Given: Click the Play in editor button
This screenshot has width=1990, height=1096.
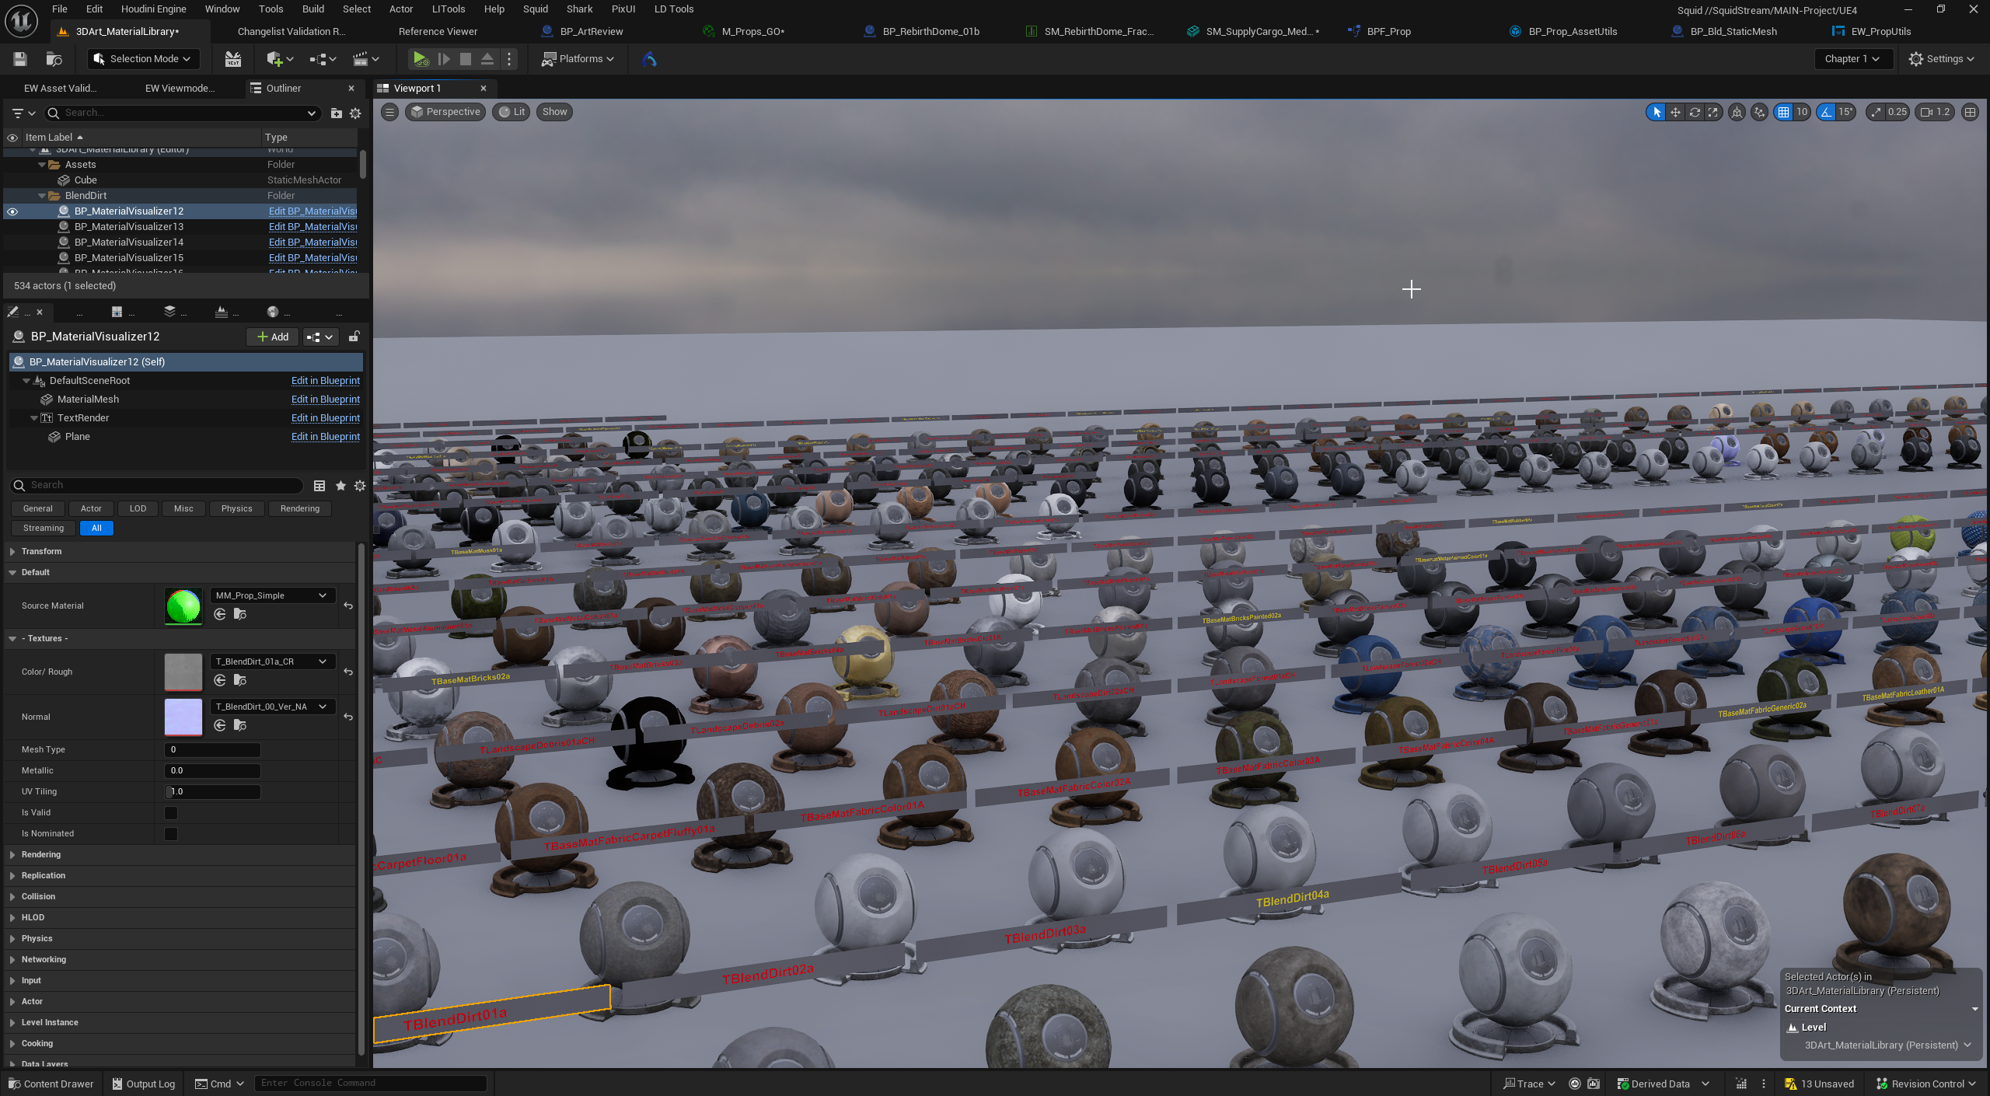Looking at the screenshot, I should [420, 59].
